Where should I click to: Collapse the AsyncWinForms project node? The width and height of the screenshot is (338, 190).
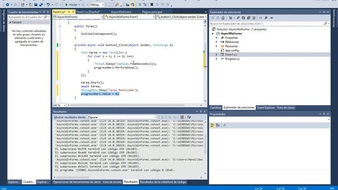click(212, 34)
